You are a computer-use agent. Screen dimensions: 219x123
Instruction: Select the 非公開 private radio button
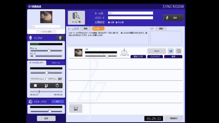116,22
